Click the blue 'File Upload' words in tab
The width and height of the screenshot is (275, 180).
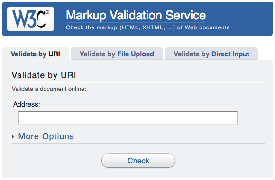tap(136, 54)
